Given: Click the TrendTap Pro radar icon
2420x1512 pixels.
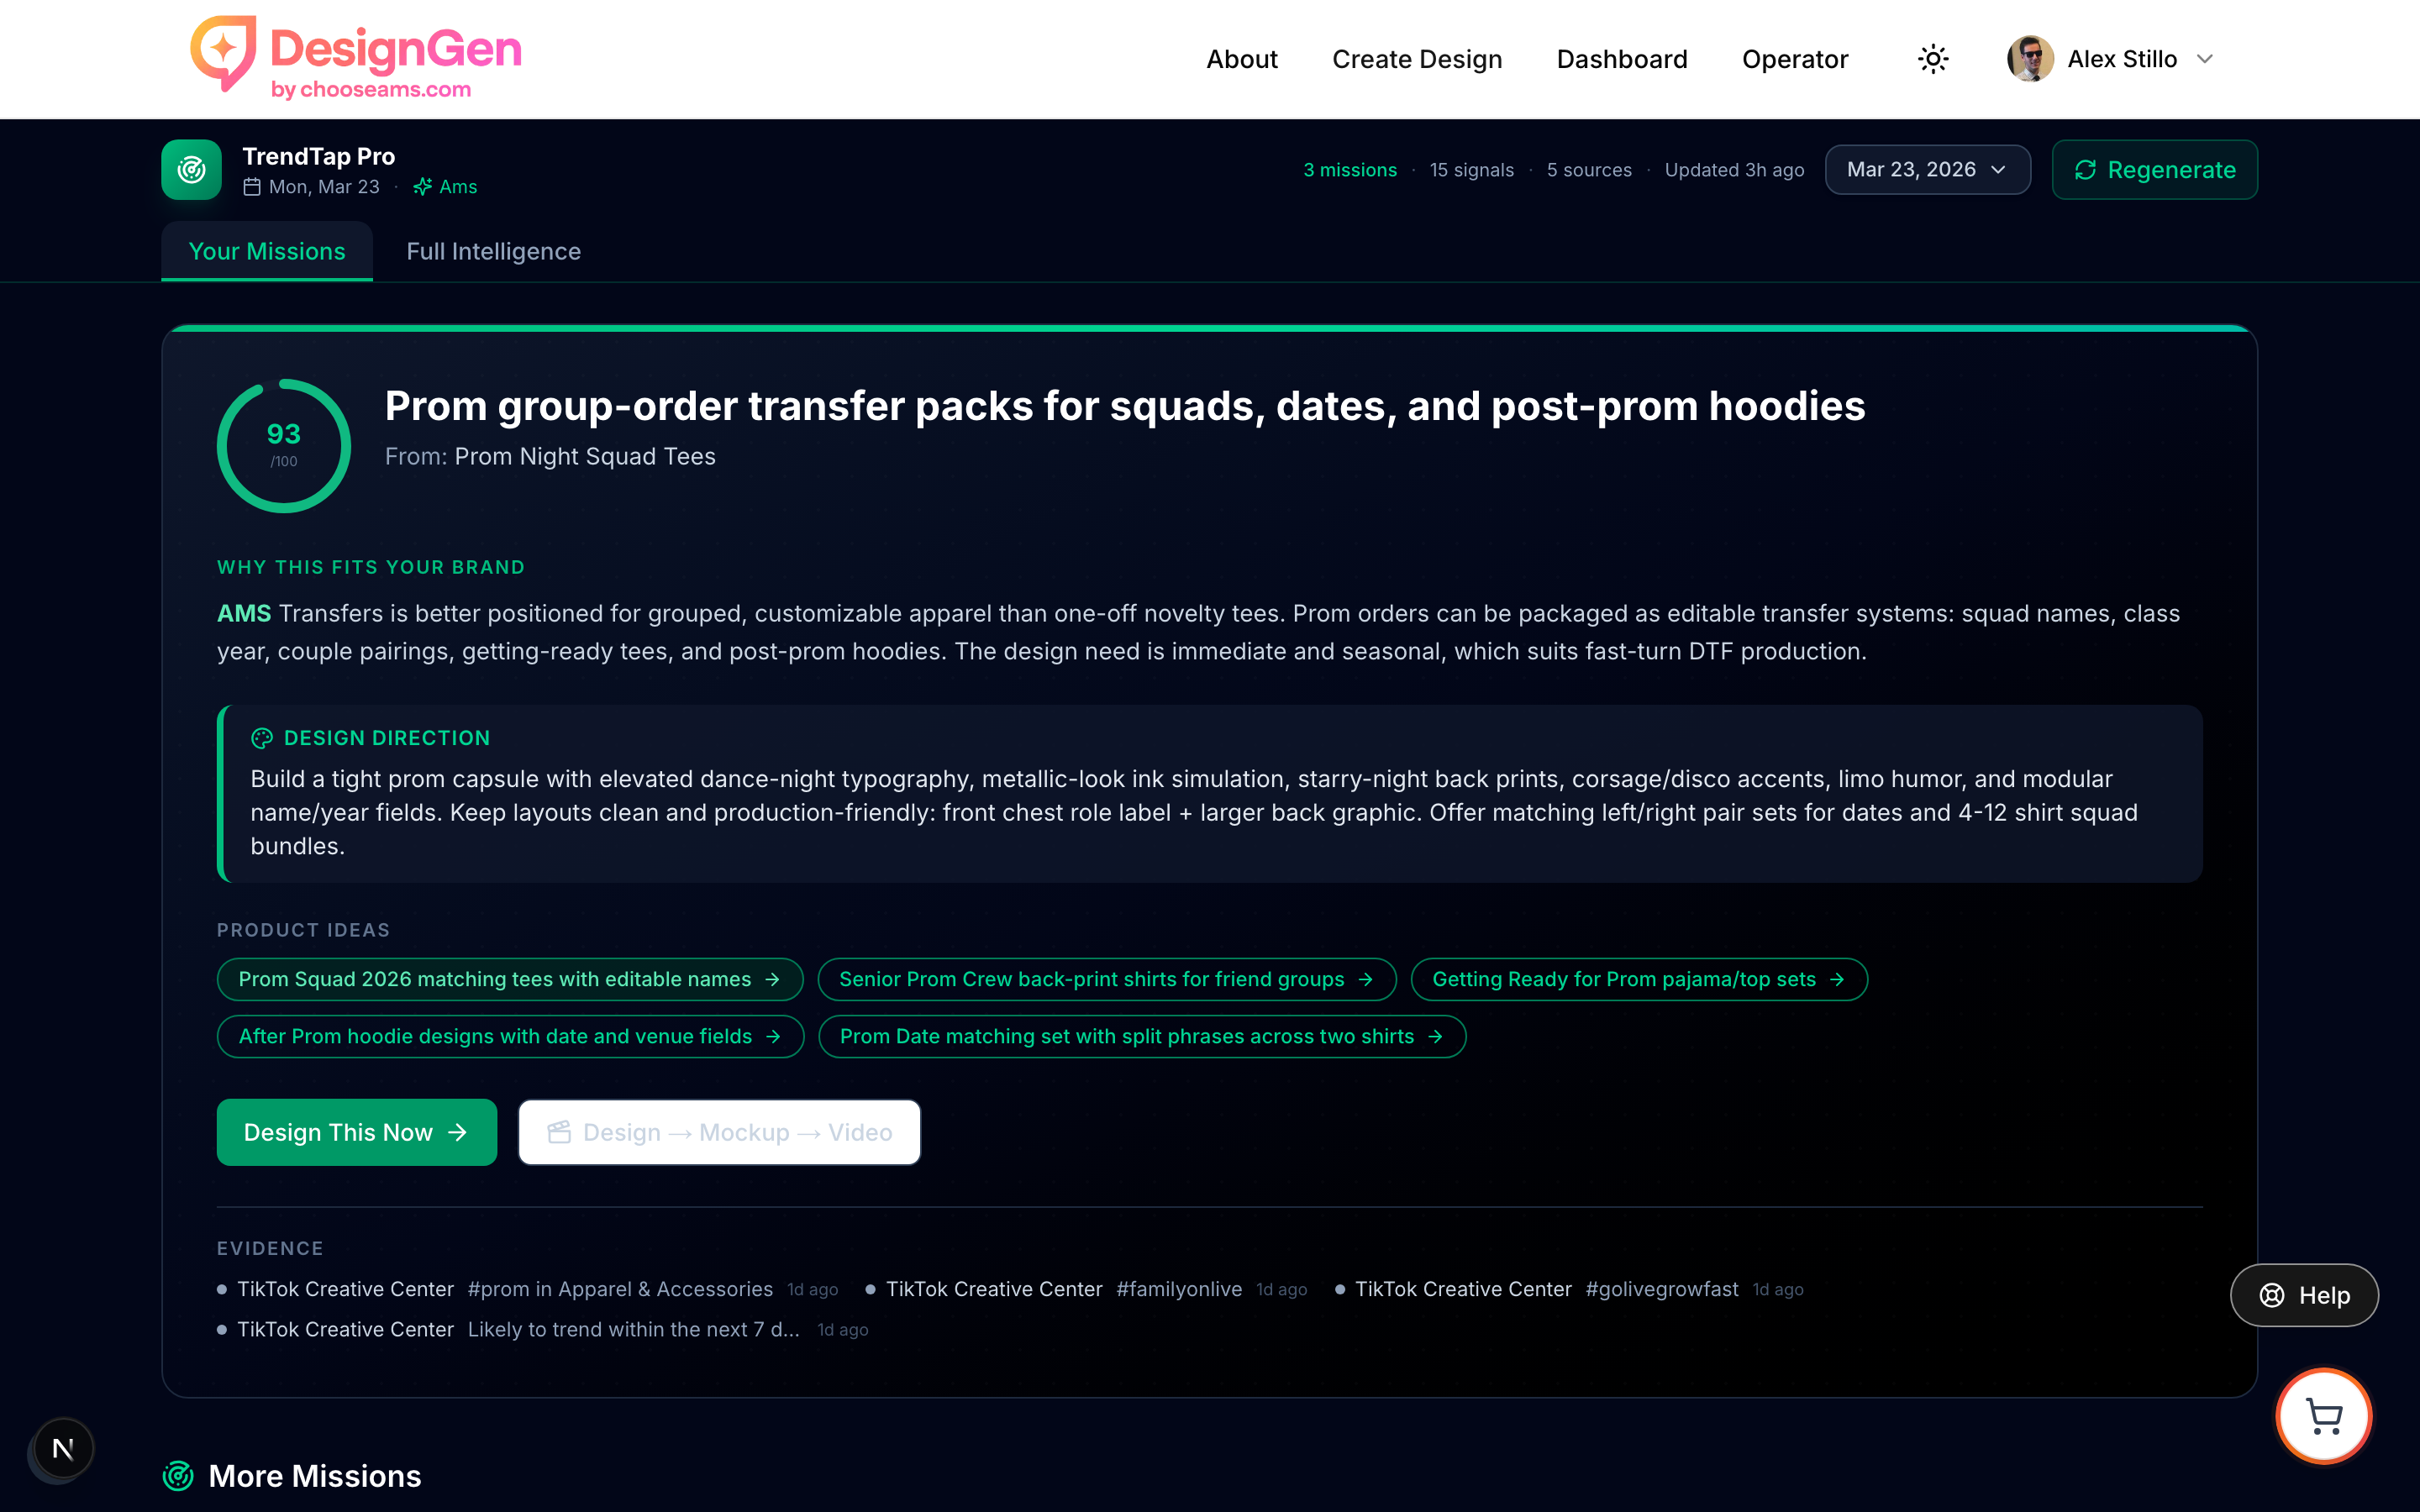Looking at the screenshot, I should click(192, 170).
